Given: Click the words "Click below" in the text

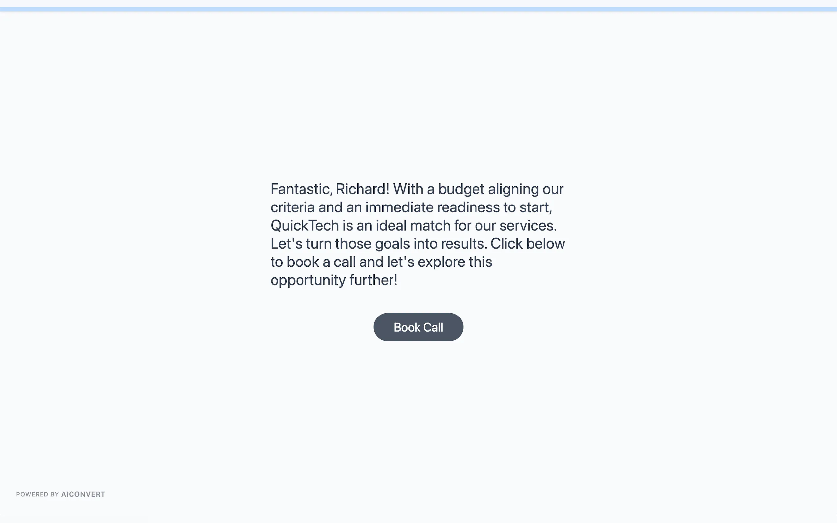Looking at the screenshot, I should (x=527, y=244).
